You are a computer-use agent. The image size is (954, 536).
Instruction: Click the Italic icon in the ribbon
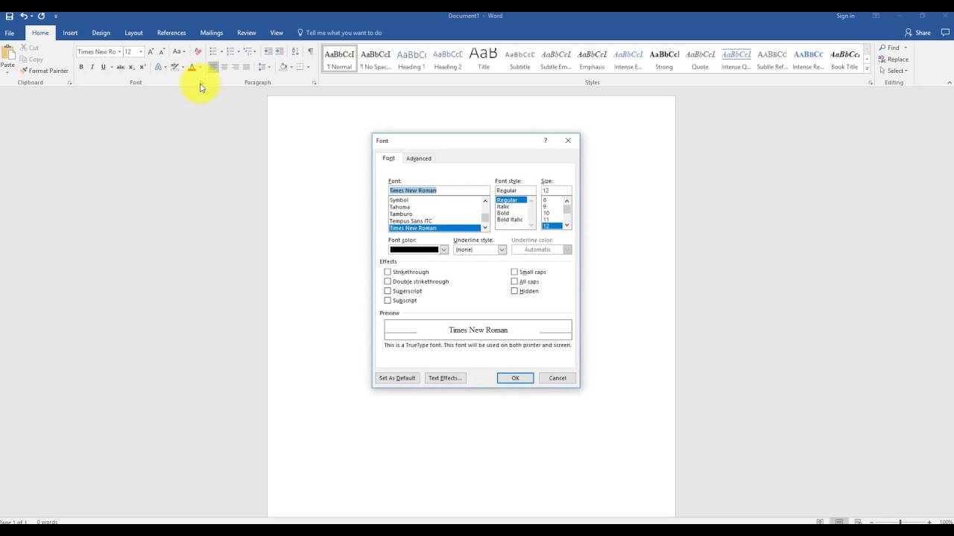[x=92, y=67]
